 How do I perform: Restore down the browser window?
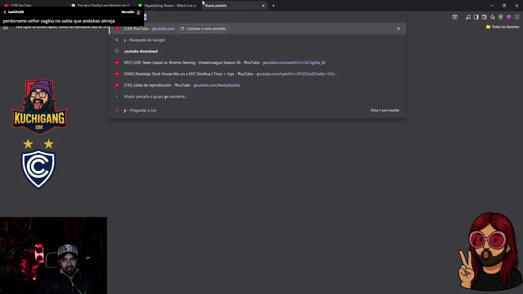[504, 6]
